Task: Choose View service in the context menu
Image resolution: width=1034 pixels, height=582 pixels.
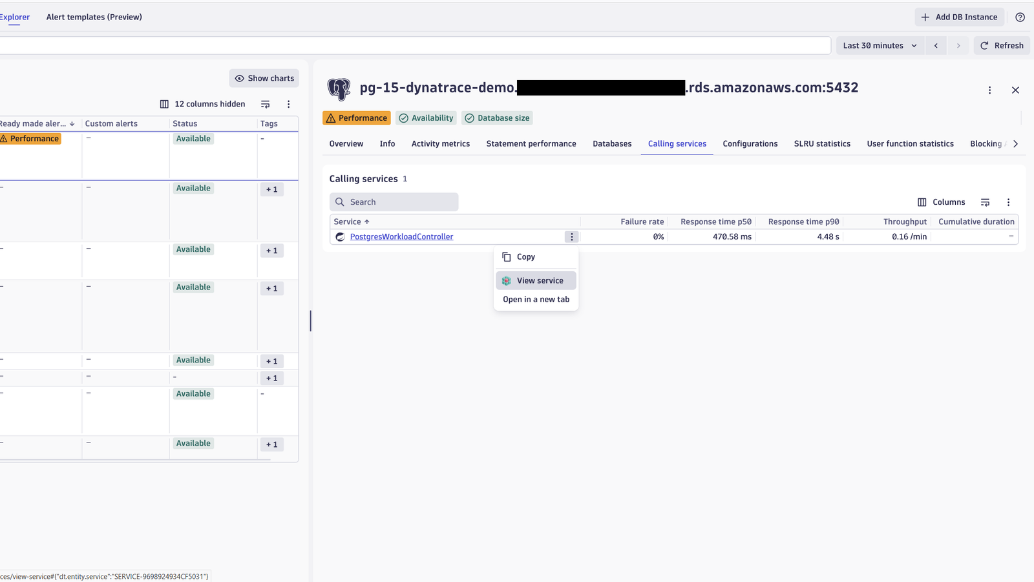Action: (536, 281)
